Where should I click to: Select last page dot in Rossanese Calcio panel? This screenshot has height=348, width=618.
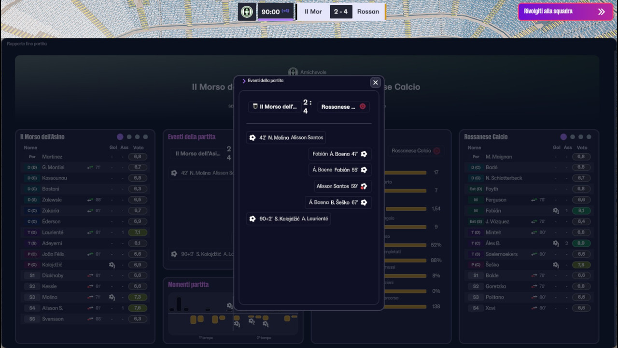coord(589,137)
